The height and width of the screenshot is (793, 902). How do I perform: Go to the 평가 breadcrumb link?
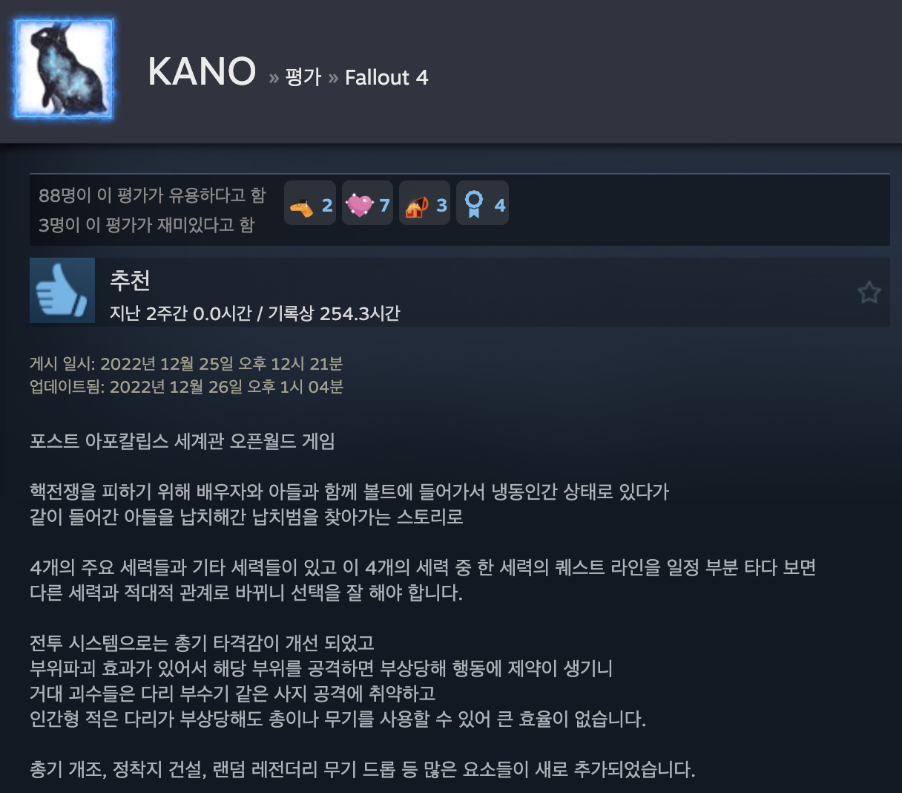coord(303,77)
